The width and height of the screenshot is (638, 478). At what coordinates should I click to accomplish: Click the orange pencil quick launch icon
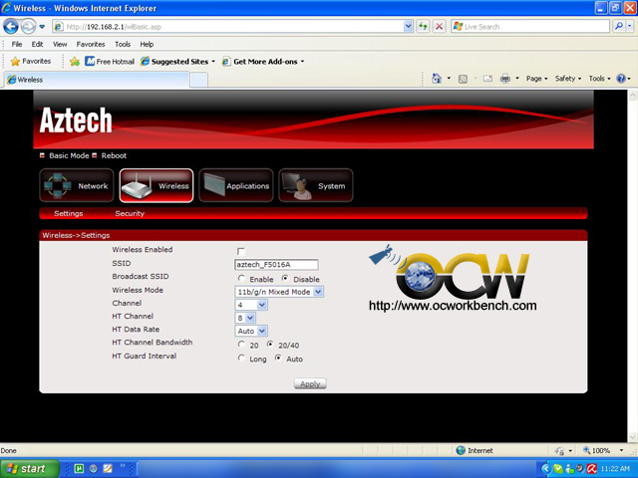click(108, 469)
